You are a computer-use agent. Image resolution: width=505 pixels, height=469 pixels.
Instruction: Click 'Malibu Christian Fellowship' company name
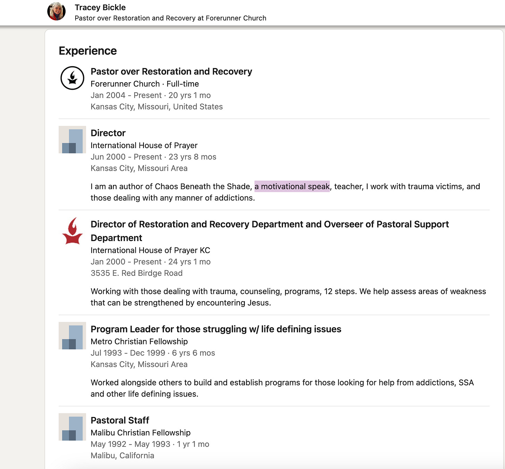[140, 433]
